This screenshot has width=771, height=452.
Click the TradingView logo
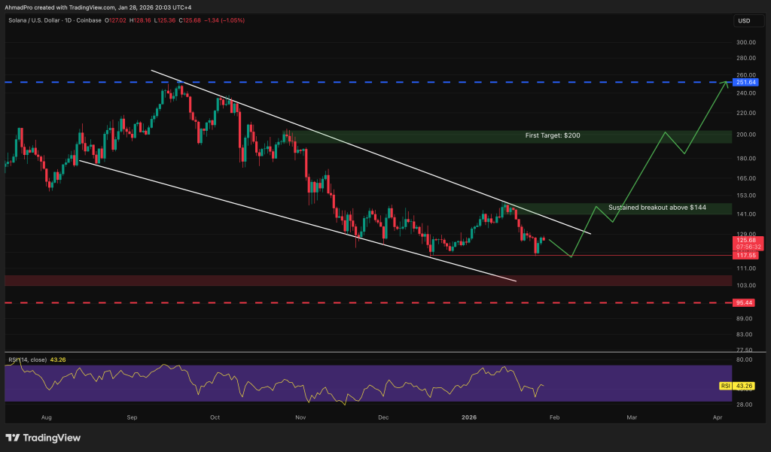click(x=45, y=438)
